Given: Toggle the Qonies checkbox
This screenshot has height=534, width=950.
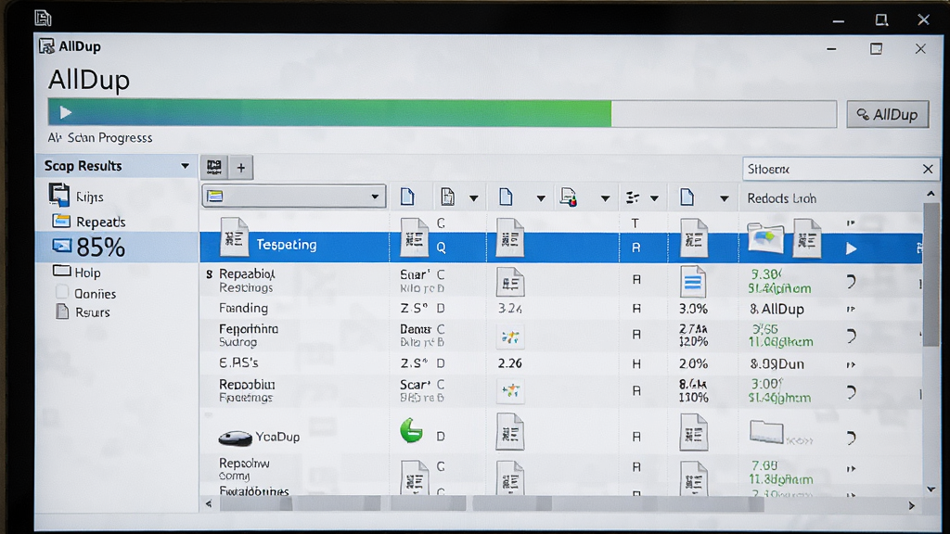Looking at the screenshot, I should (62, 292).
